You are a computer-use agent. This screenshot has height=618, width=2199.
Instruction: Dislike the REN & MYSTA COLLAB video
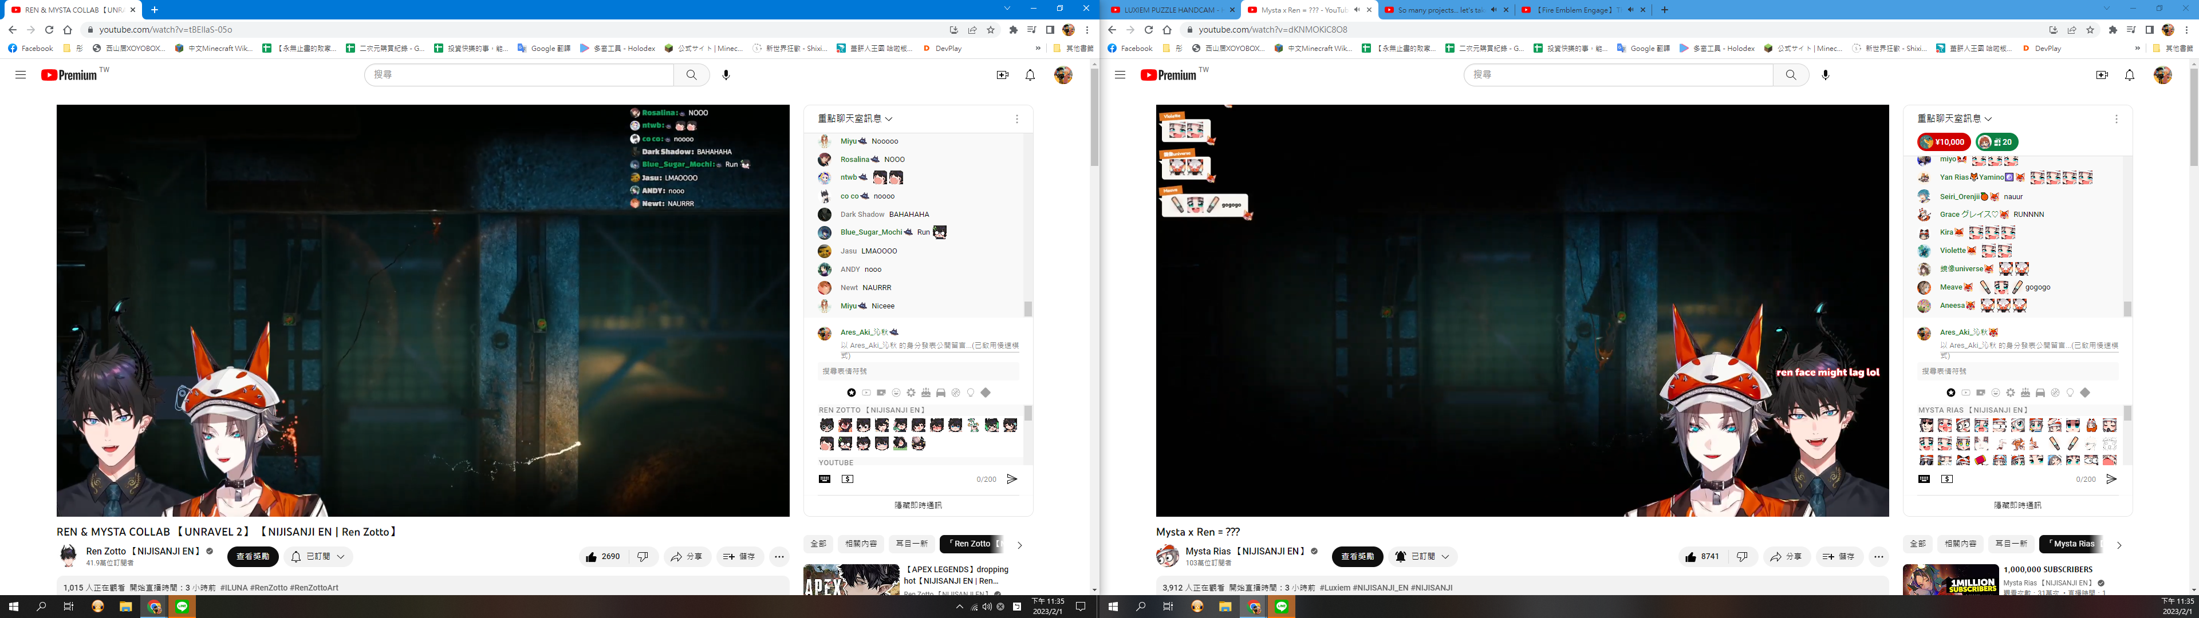(643, 557)
